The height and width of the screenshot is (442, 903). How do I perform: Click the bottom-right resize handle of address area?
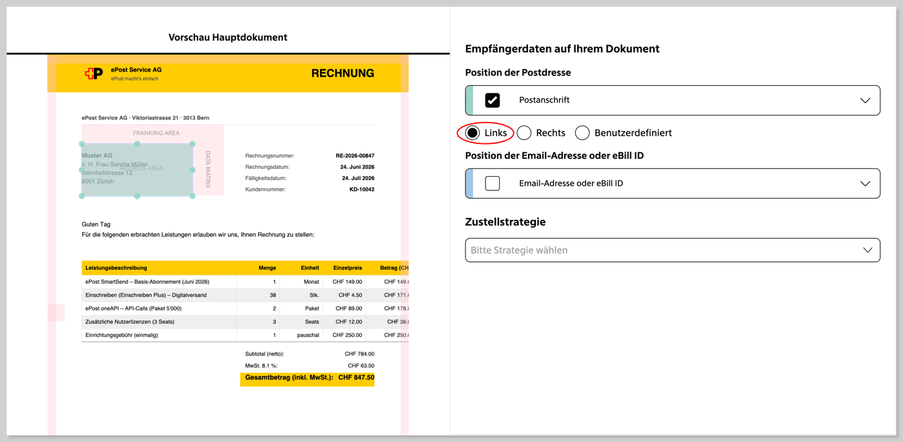193,196
